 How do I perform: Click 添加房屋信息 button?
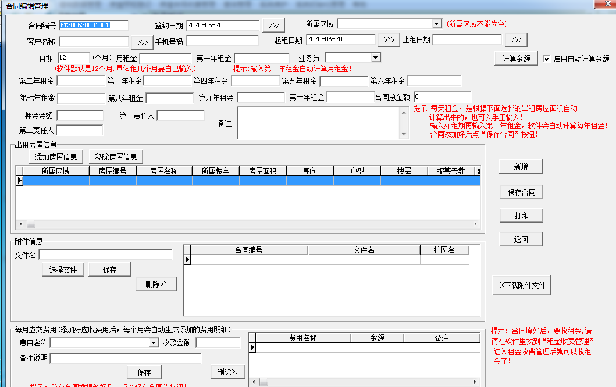click(56, 157)
